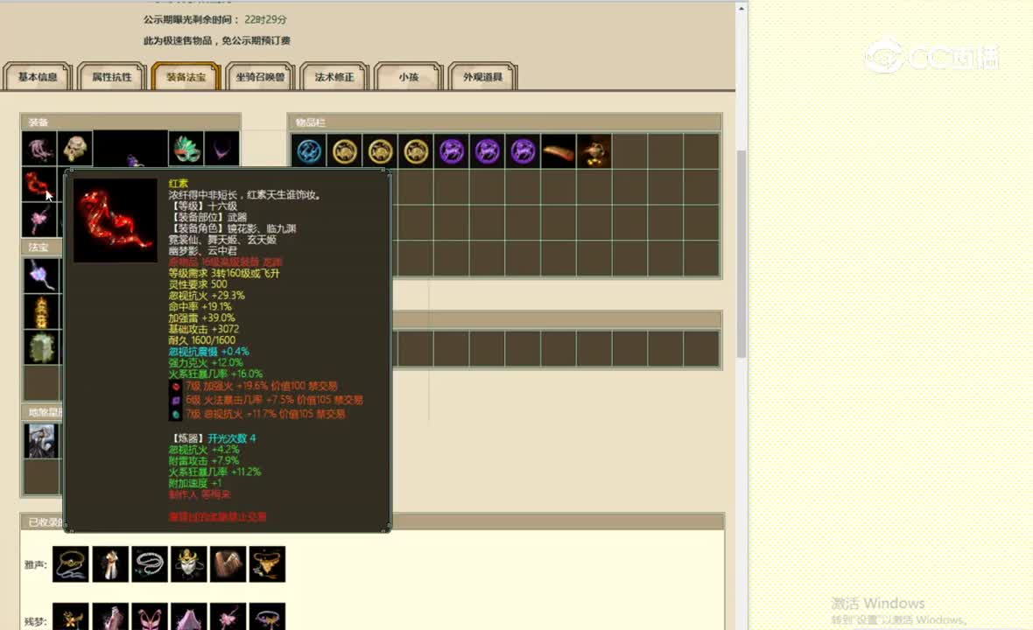Viewport: 1033px width, 630px height.
Task: Click the 附加速度 +1 stat line
Action: 195,483
